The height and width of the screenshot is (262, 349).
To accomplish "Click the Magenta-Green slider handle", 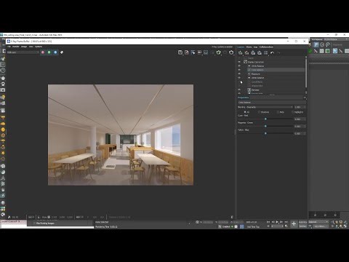I will click(x=265, y=126).
